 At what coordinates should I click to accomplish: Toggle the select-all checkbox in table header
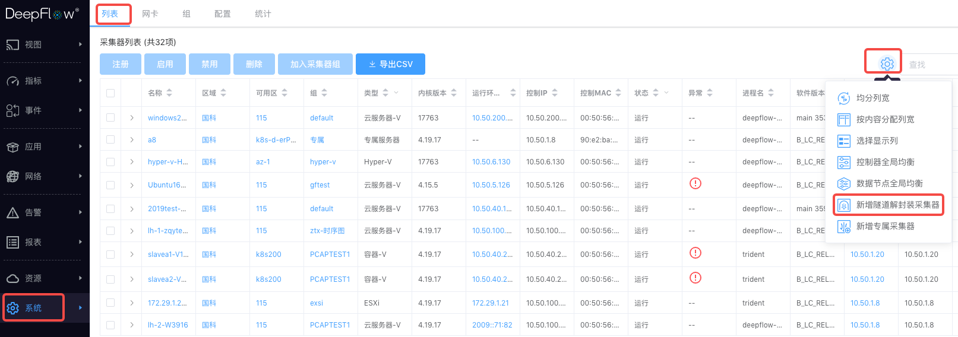[110, 93]
